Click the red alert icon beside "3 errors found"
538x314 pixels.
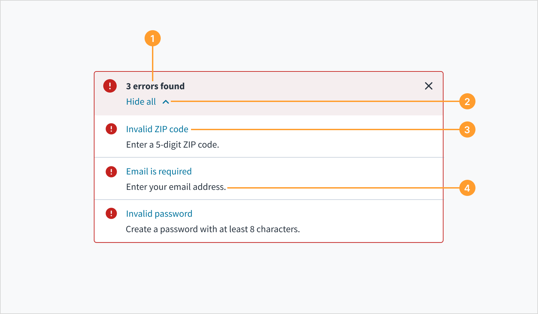[x=110, y=86]
